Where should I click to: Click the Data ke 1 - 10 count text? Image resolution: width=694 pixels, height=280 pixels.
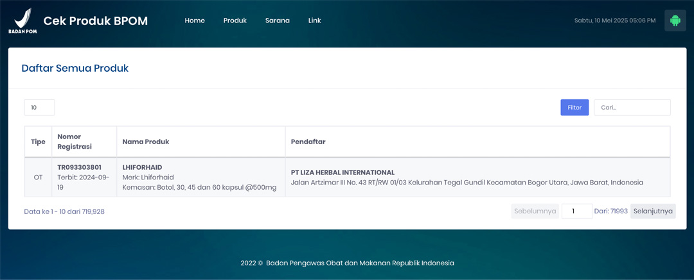64,211
